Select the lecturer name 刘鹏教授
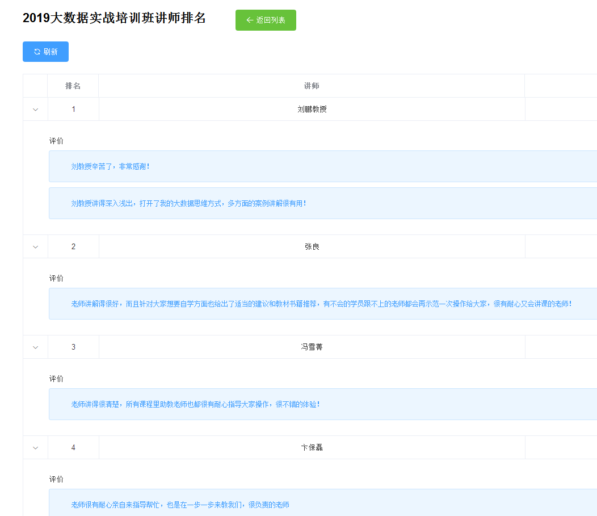The height and width of the screenshot is (516, 597). point(312,109)
